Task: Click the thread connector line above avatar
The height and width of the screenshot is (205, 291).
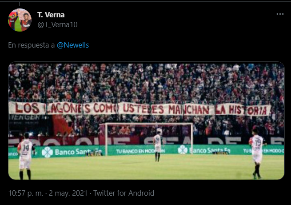Action: coord(20,4)
